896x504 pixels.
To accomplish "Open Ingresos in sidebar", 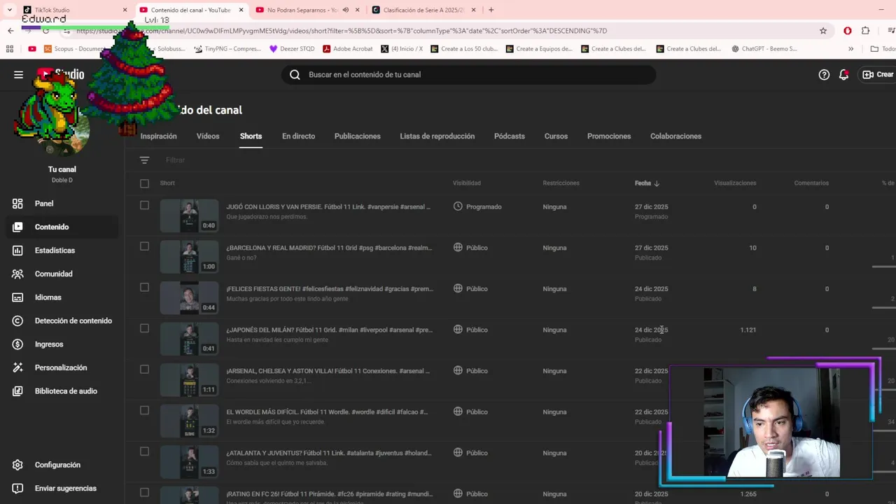I will [62, 344].
